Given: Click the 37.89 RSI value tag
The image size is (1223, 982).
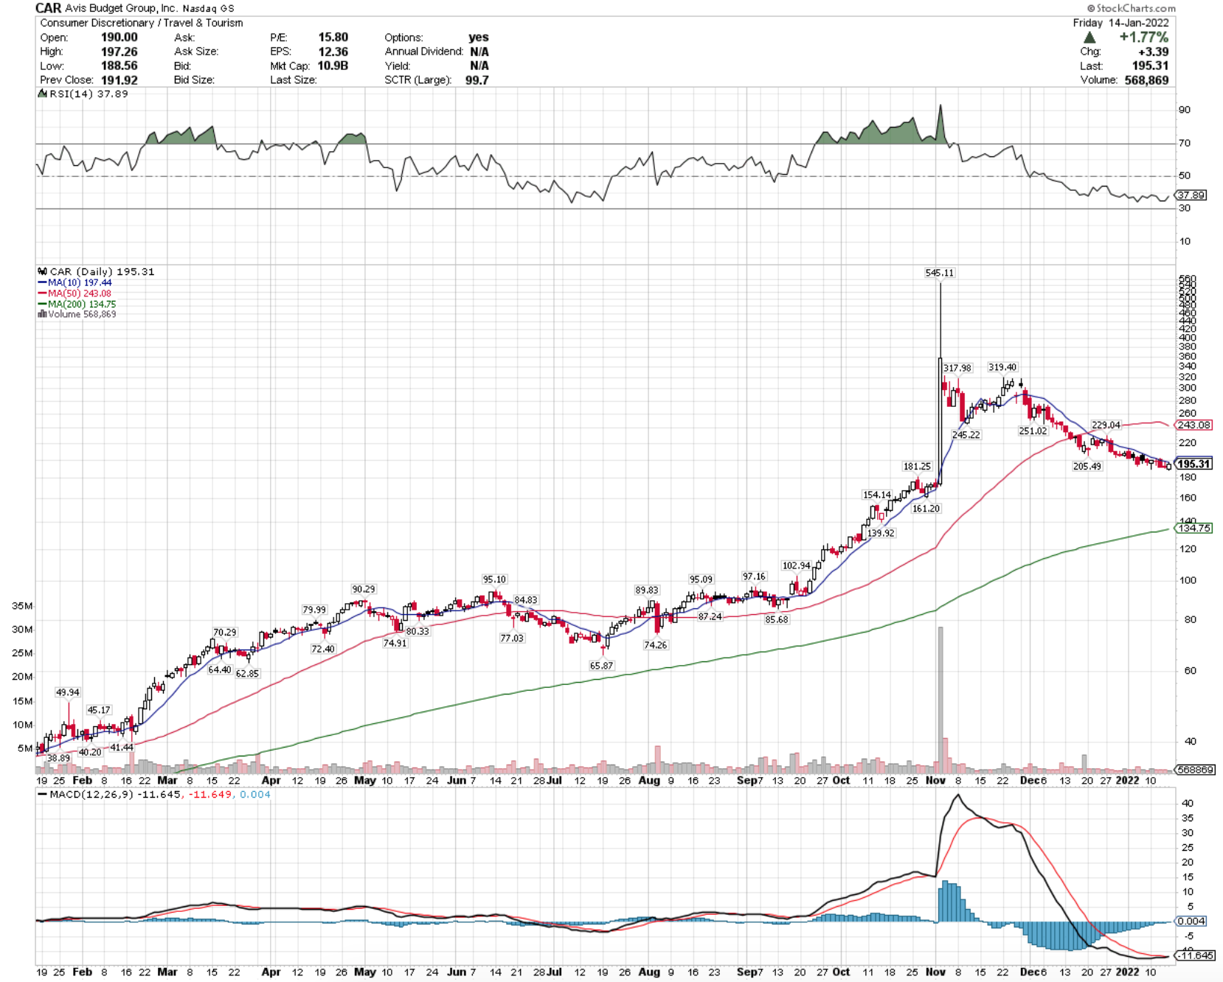Looking at the screenshot, I should (1191, 195).
